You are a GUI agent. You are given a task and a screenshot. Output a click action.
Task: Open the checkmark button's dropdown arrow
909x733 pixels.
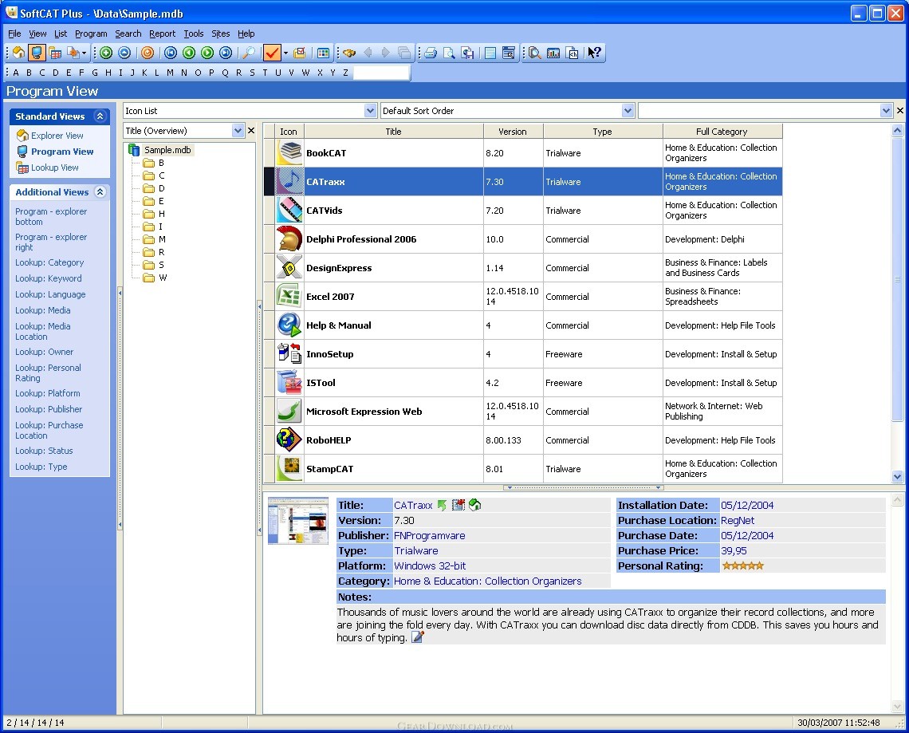[x=285, y=53]
